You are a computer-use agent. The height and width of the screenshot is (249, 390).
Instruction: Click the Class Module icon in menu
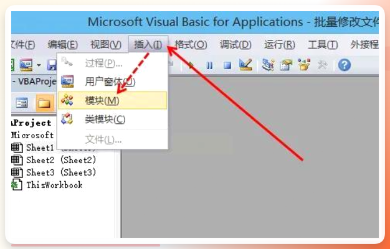click(x=67, y=119)
